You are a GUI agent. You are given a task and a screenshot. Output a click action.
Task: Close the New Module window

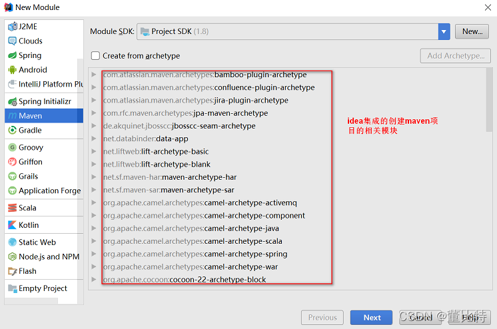tap(488, 7)
